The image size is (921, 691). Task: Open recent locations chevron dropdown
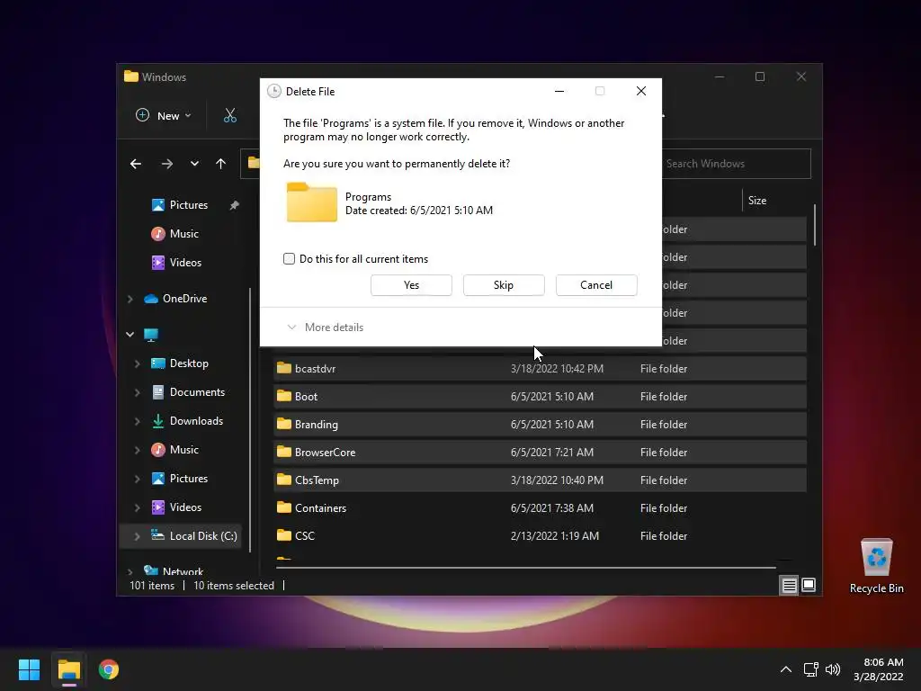click(194, 164)
